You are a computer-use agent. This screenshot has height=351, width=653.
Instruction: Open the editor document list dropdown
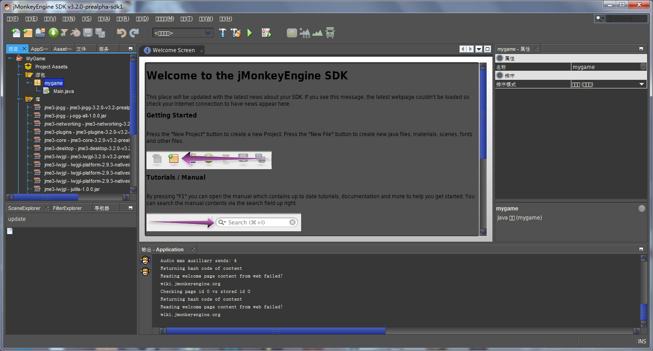pyautogui.click(x=479, y=49)
